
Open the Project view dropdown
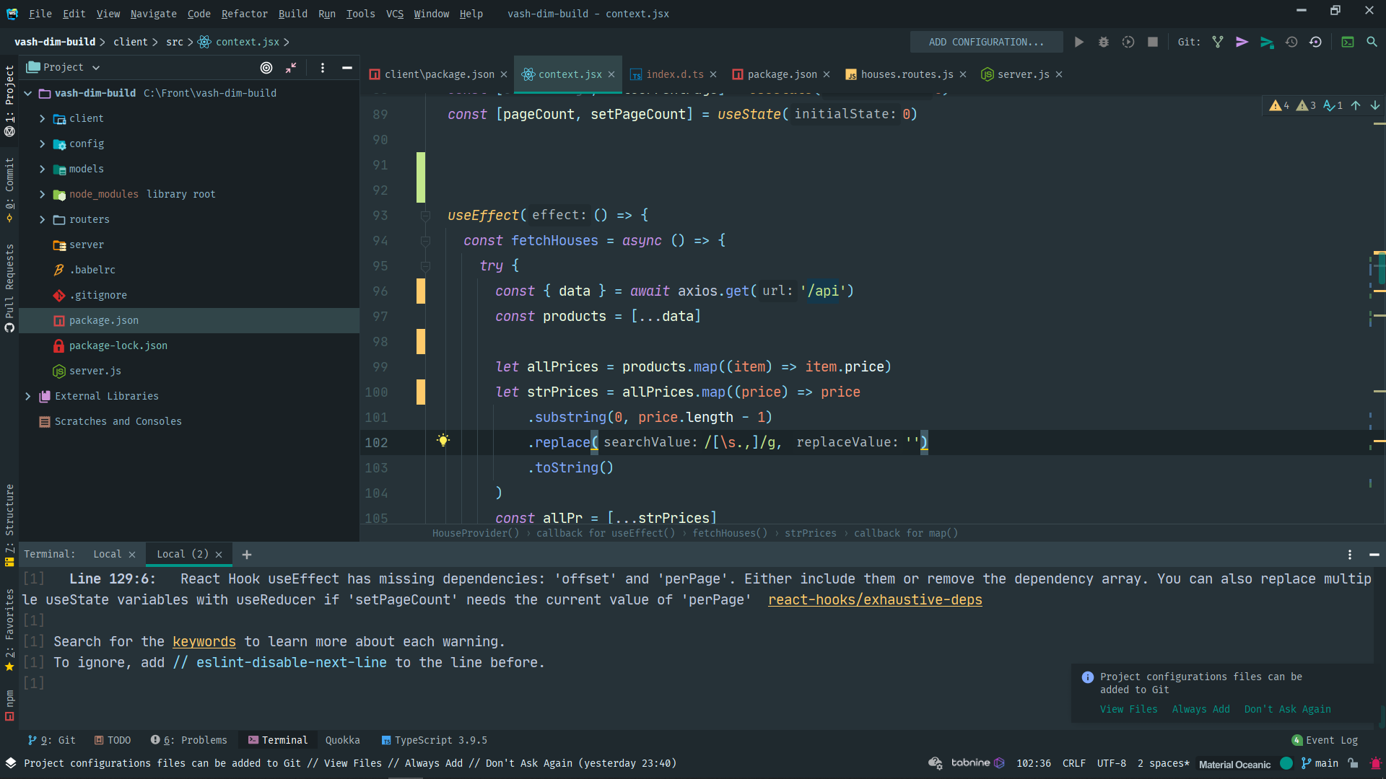[96, 67]
